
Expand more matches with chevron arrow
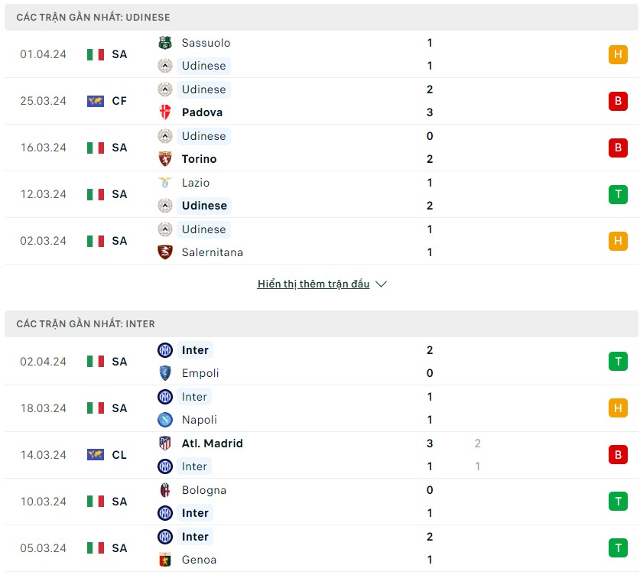point(381,284)
